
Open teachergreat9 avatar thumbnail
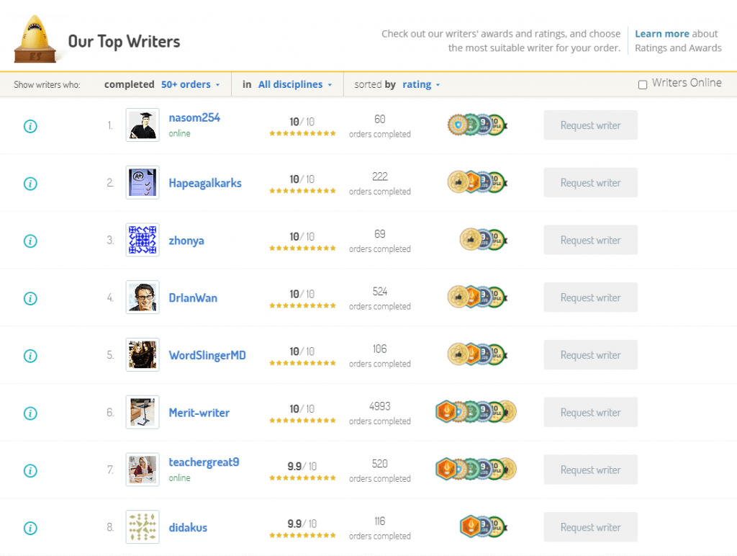(143, 470)
